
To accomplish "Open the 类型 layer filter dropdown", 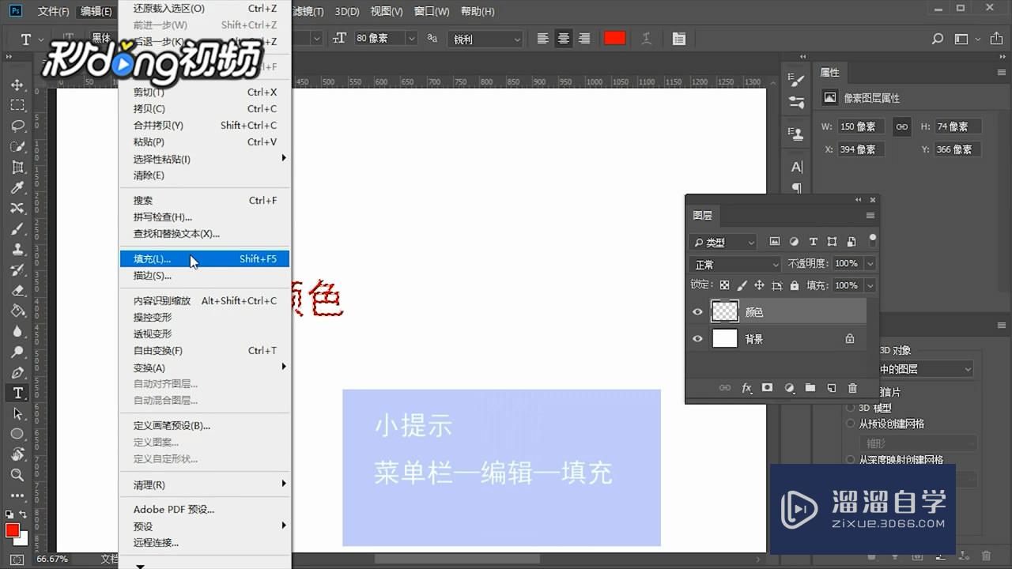I will pos(723,242).
